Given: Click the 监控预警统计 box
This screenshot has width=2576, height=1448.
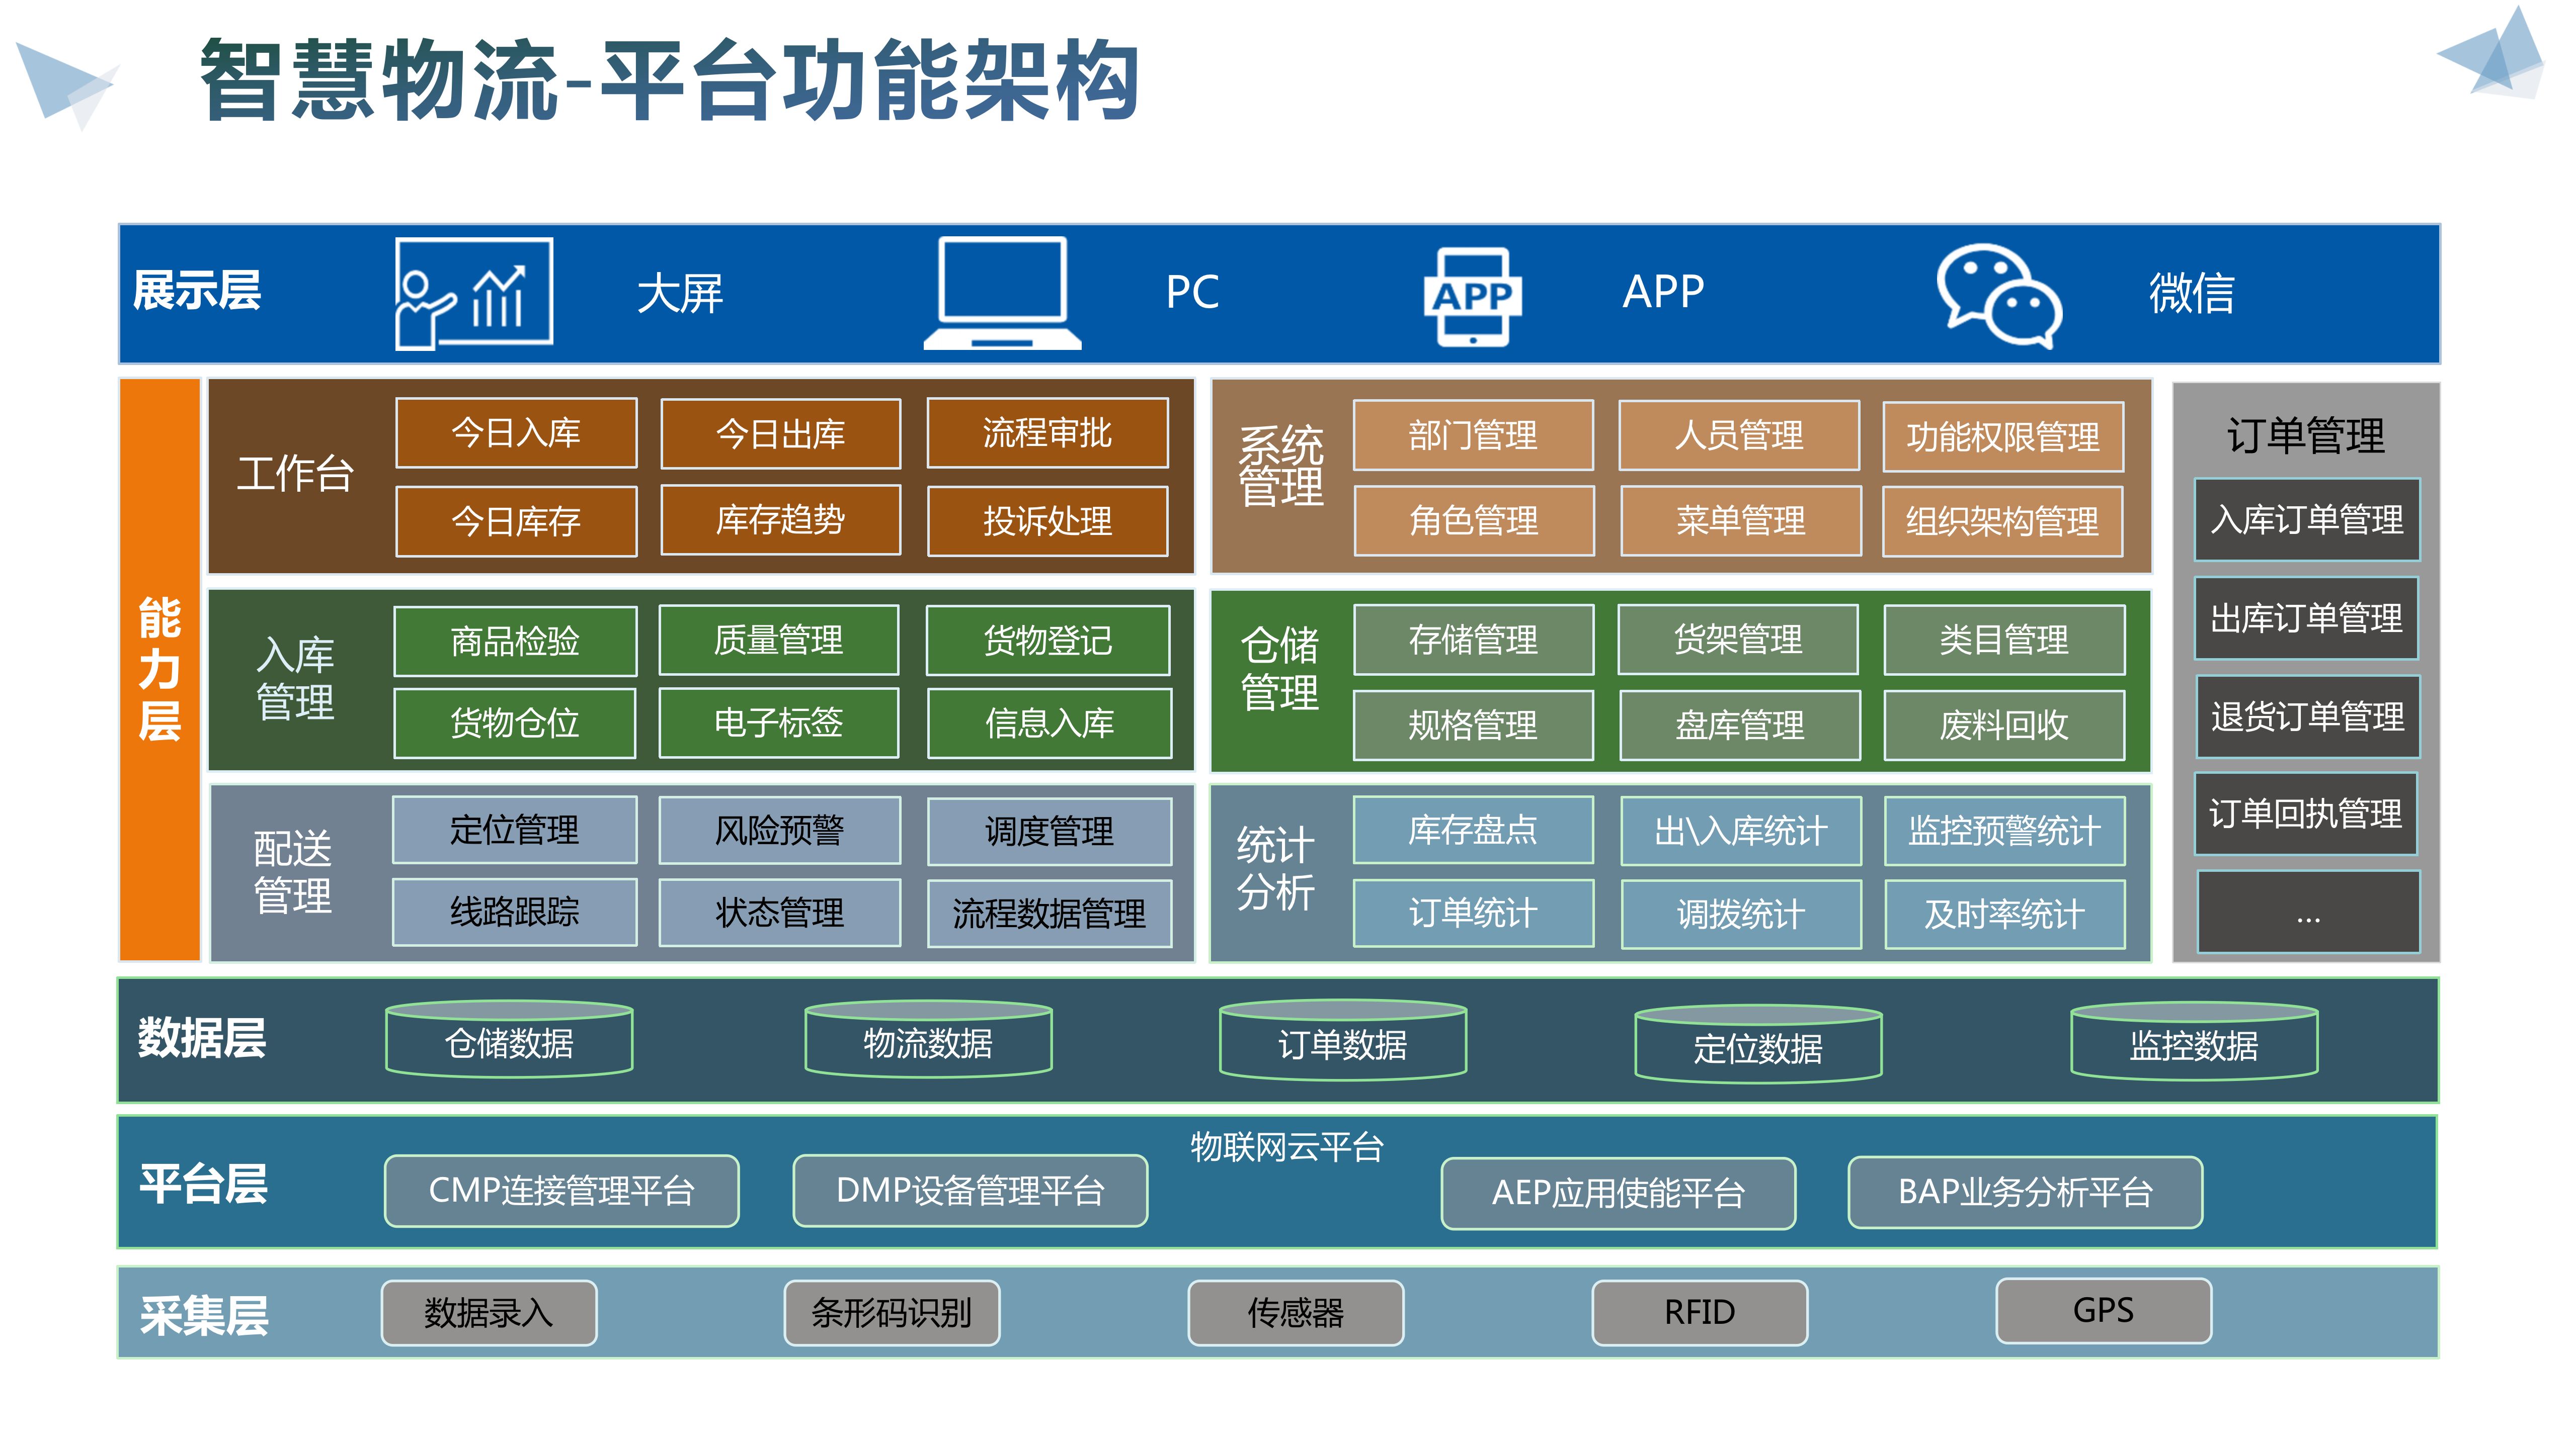Looking at the screenshot, I should pos(2004,832).
